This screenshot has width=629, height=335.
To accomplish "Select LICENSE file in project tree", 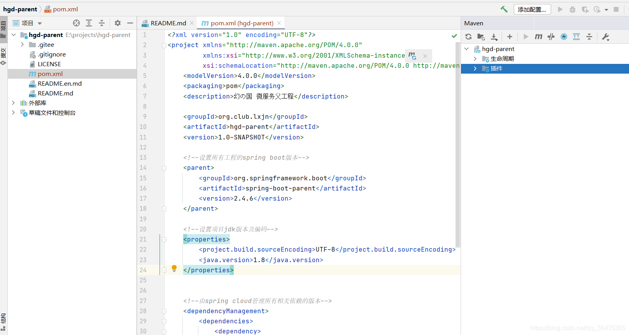I will click(x=49, y=64).
